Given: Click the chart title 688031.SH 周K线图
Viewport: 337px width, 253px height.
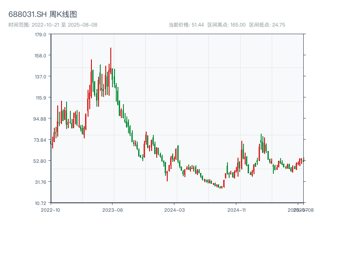Looking at the screenshot, I should tap(43, 13).
